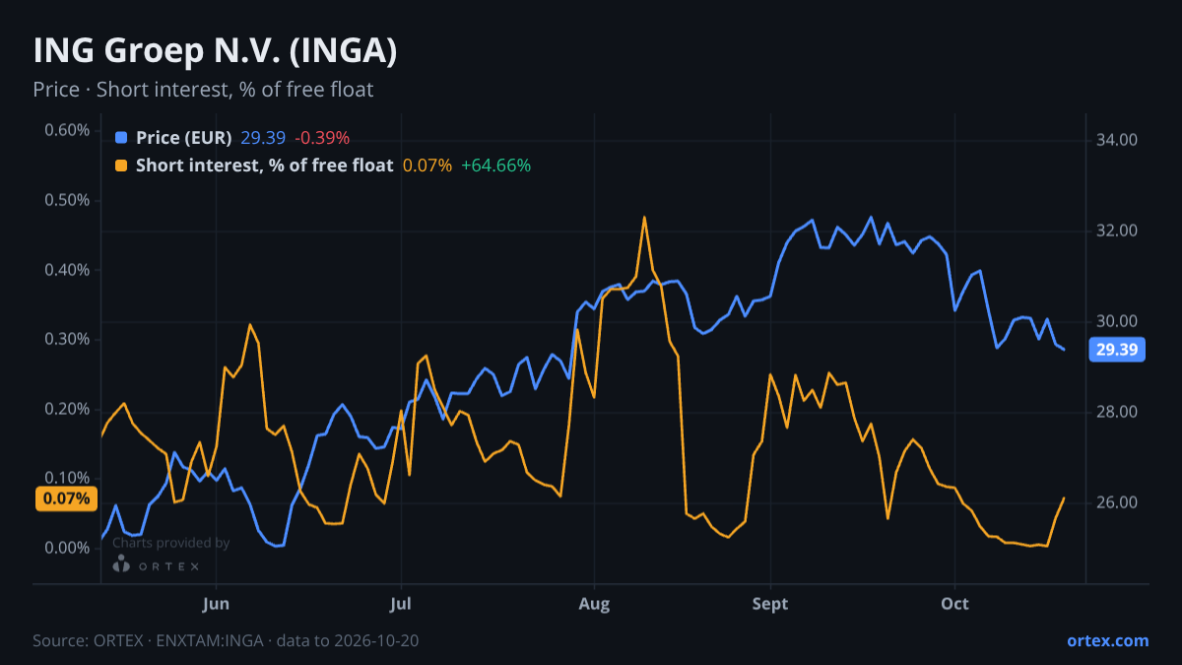This screenshot has width=1182, height=665.
Task: Click the blue Price legend color swatch
Action: [x=121, y=138]
